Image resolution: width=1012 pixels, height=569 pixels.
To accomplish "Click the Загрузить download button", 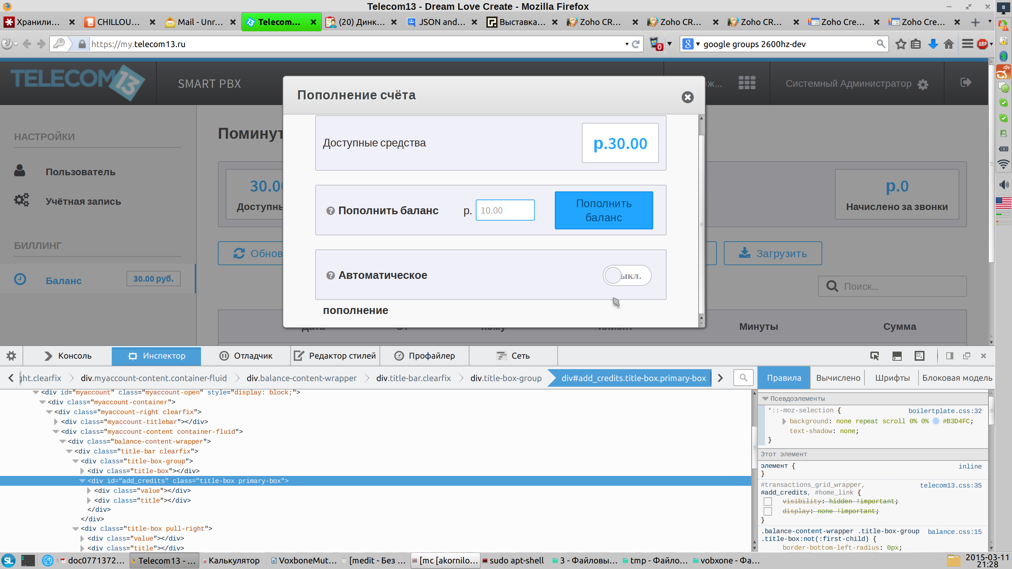I will tap(772, 253).
